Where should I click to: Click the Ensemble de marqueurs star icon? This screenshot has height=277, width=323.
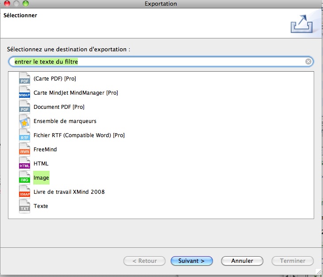point(24,121)
